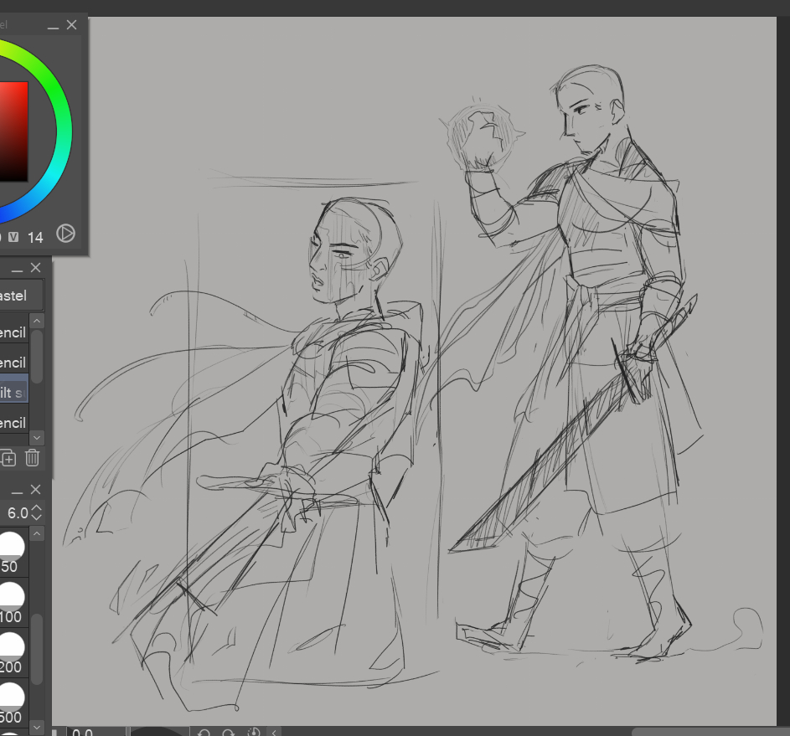Choose the 50 brush size preset

pyautogui.click(x=12, y=553)
